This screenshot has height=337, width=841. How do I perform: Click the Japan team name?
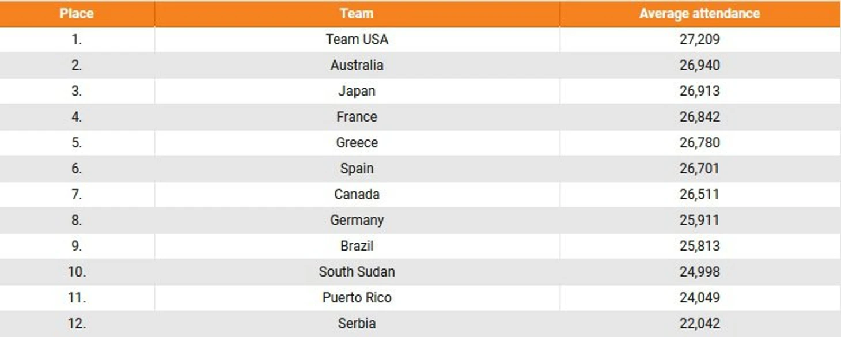[x=357, y=91]
